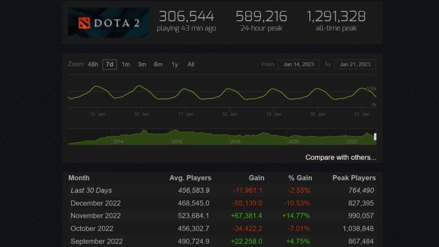Viewport: 439px width, 247px height.
Task: Click the 18. Jan axis label
Action: tap(229, 114)
